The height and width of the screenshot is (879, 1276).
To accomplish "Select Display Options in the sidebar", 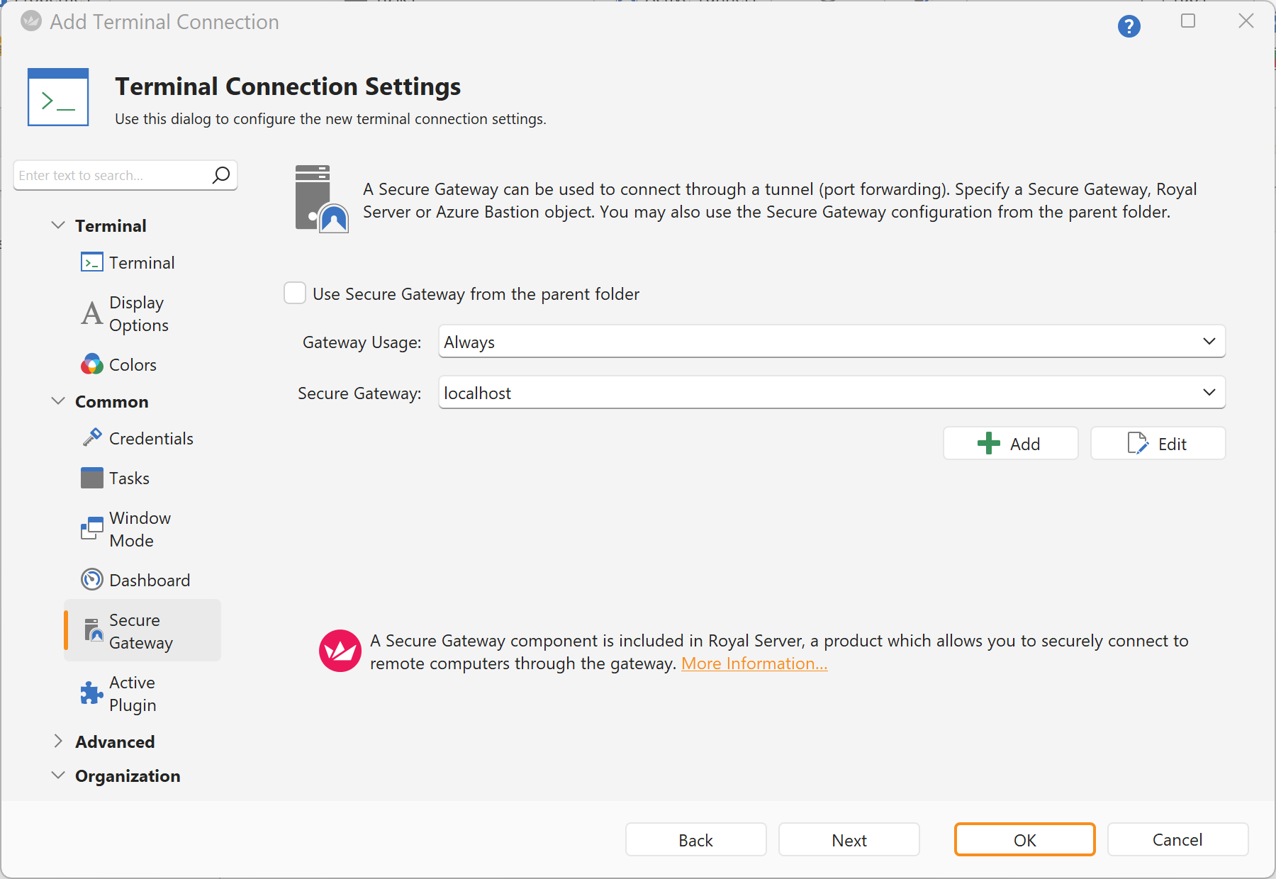I will pyautogui.click(x=138, y=314).
